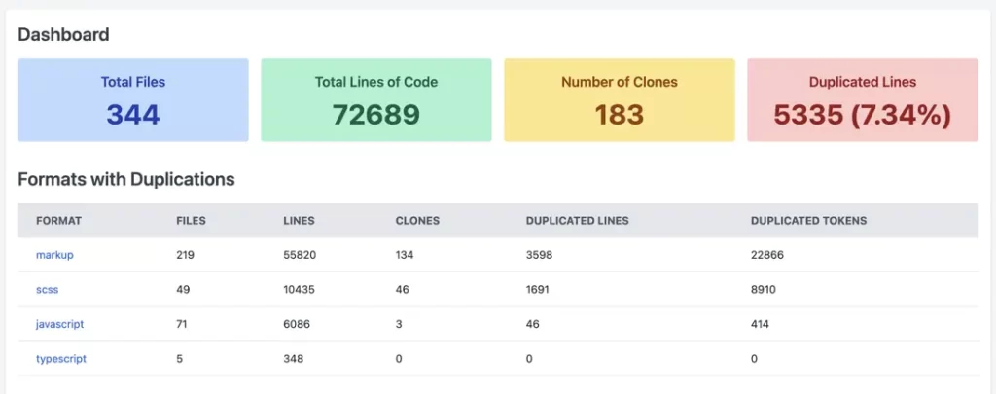The width and height of the screenshot is (996, 394).
Task: Open the typescript format link
Action: click(61, 358)
